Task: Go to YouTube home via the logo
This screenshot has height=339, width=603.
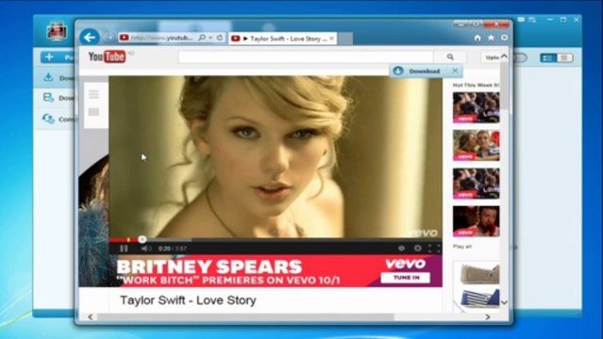Action: point(108,56)
